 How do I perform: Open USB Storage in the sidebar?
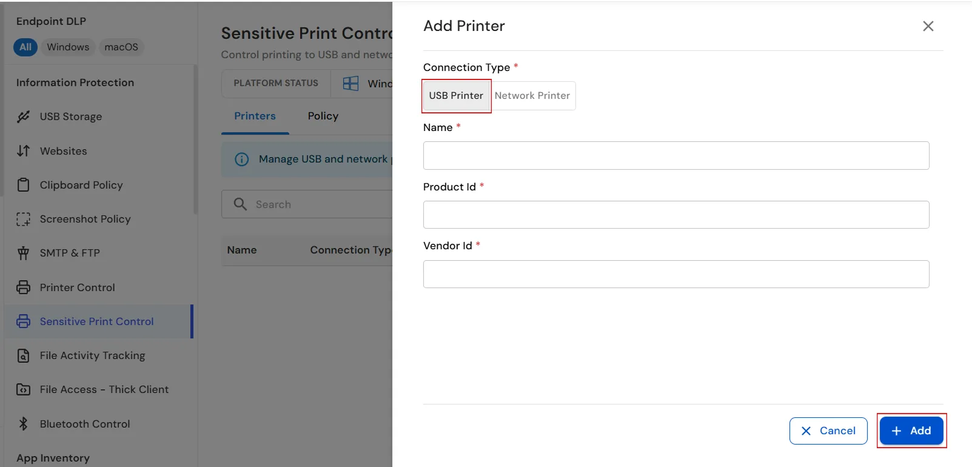pos(98,116)
